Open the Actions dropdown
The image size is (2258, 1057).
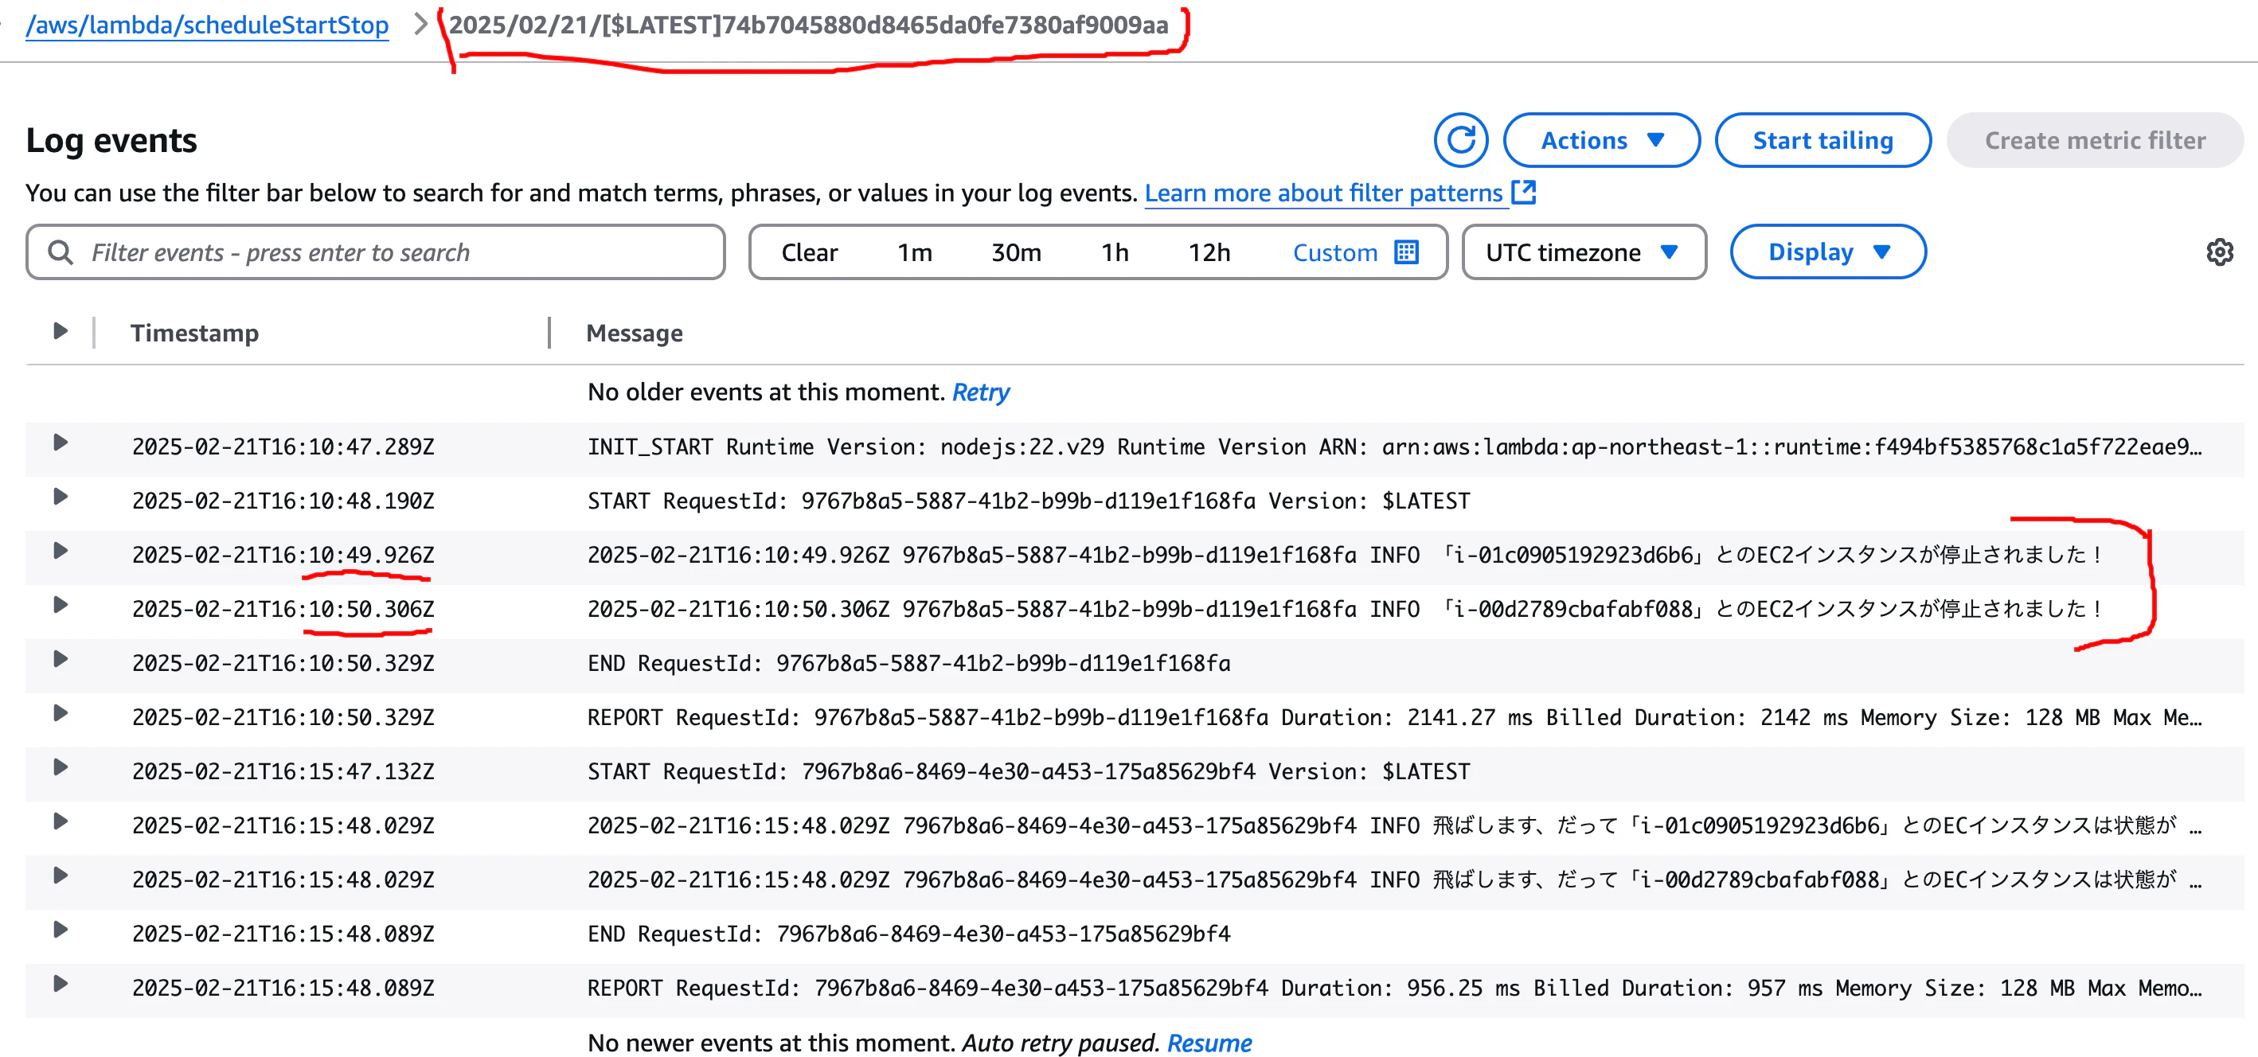1601,140
